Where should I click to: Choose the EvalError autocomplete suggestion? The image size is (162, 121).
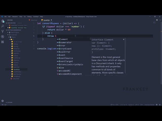(x=74, y=52)
